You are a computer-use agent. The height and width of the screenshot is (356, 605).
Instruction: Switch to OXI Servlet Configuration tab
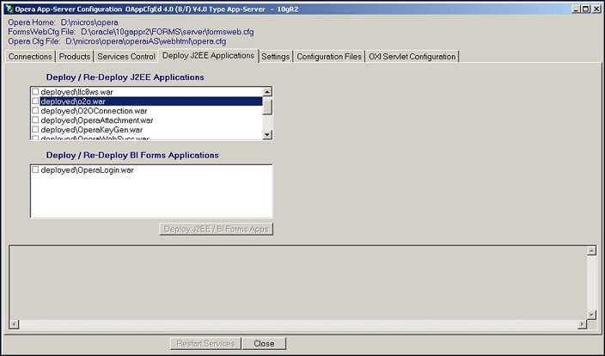click(x=412, y=57)
